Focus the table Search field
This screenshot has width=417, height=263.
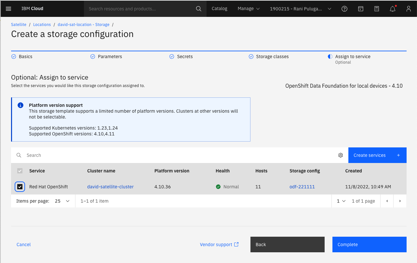point(180,155)
